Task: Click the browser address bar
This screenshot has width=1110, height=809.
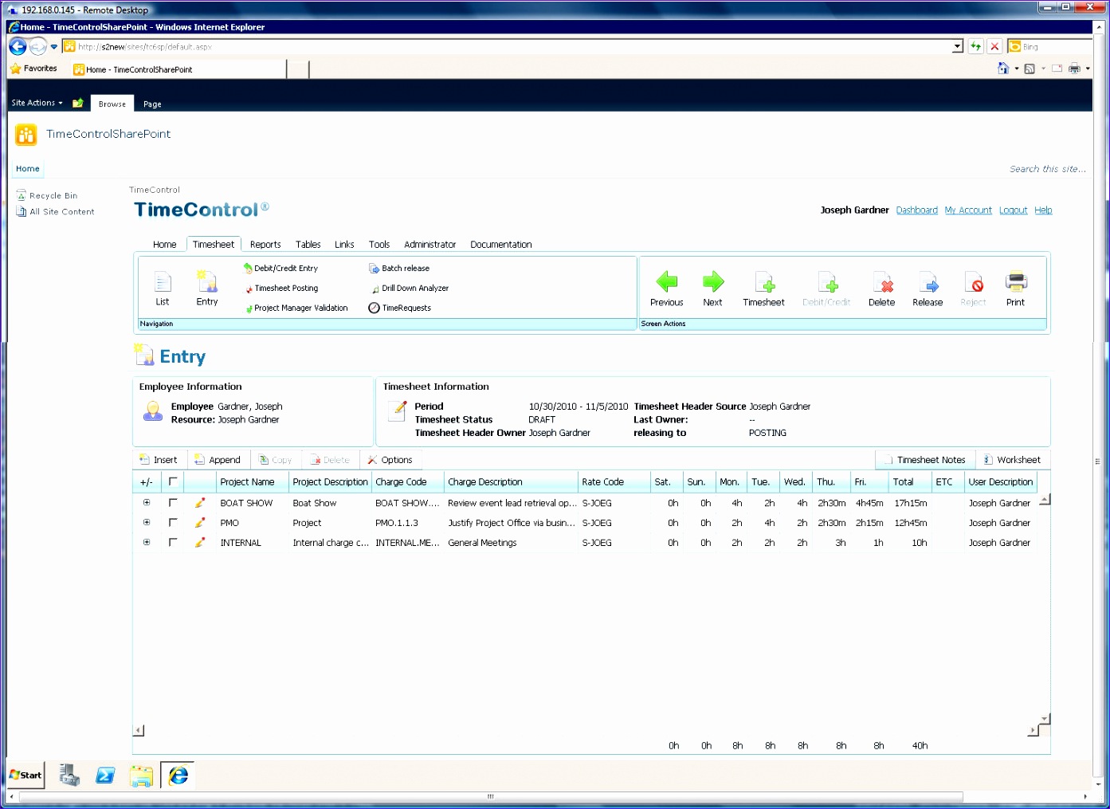Action: pyautogui.click(x=512, y=47)
